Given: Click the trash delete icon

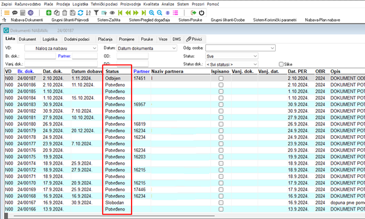Looking at the screenshot, I should pos(65,13).
